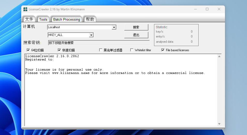Toggle the 快速扫描 checkbox
The image size is (247, 135).
(x=59, y=50)
